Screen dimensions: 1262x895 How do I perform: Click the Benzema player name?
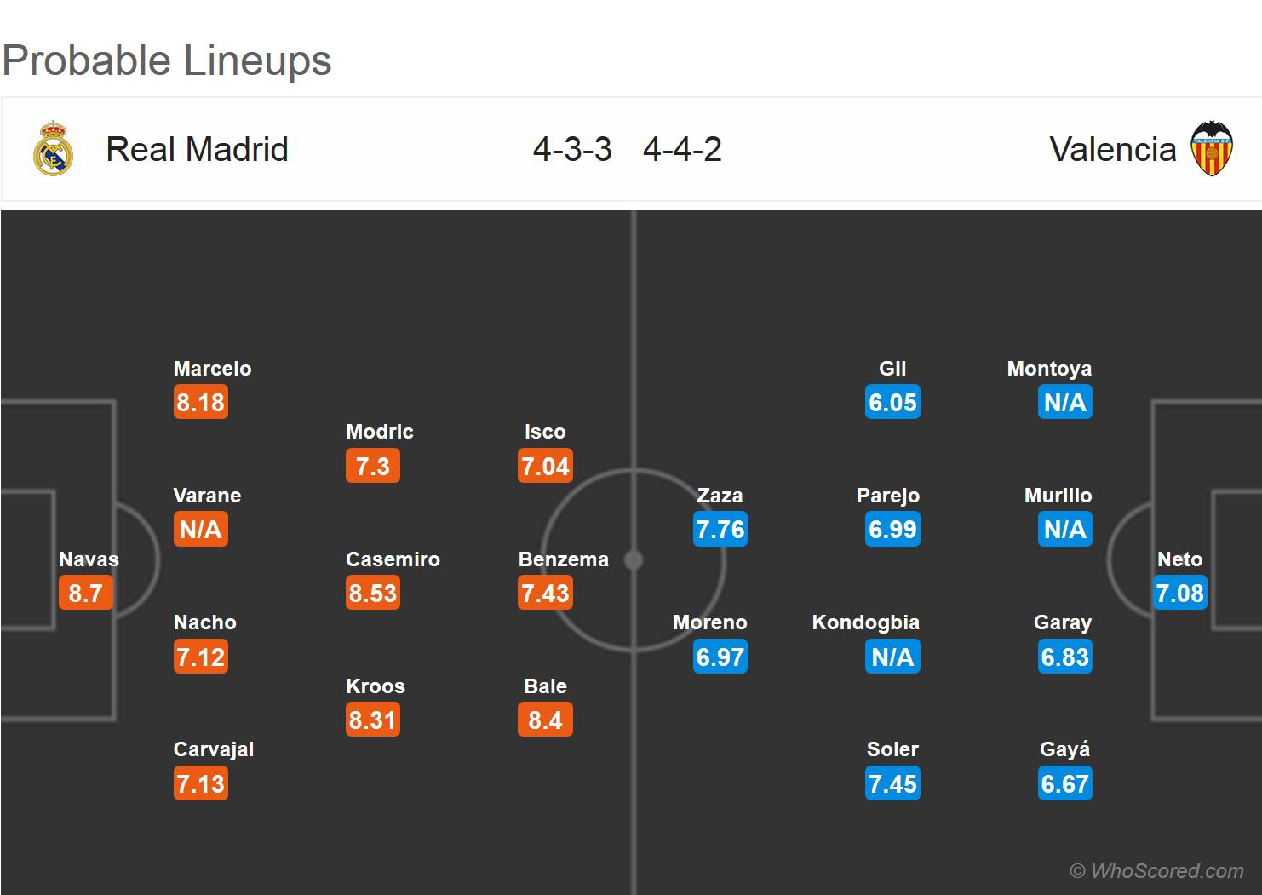pyautogui.click(x=563, y=559)
